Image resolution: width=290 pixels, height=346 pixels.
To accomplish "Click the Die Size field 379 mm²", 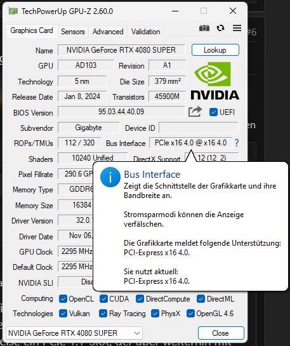I will coord(168,81).
